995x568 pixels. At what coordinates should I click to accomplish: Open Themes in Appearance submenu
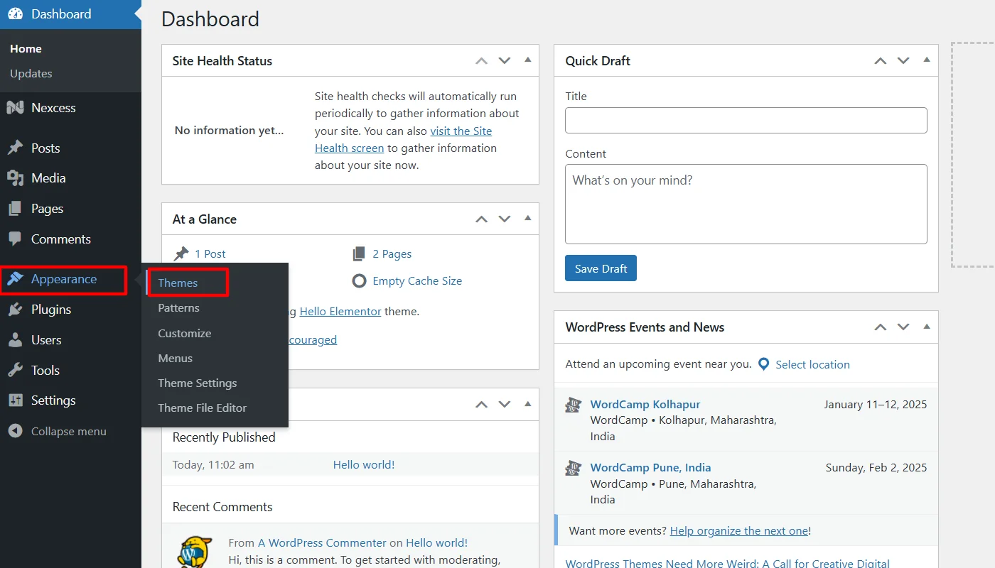(x=178, y=283)
